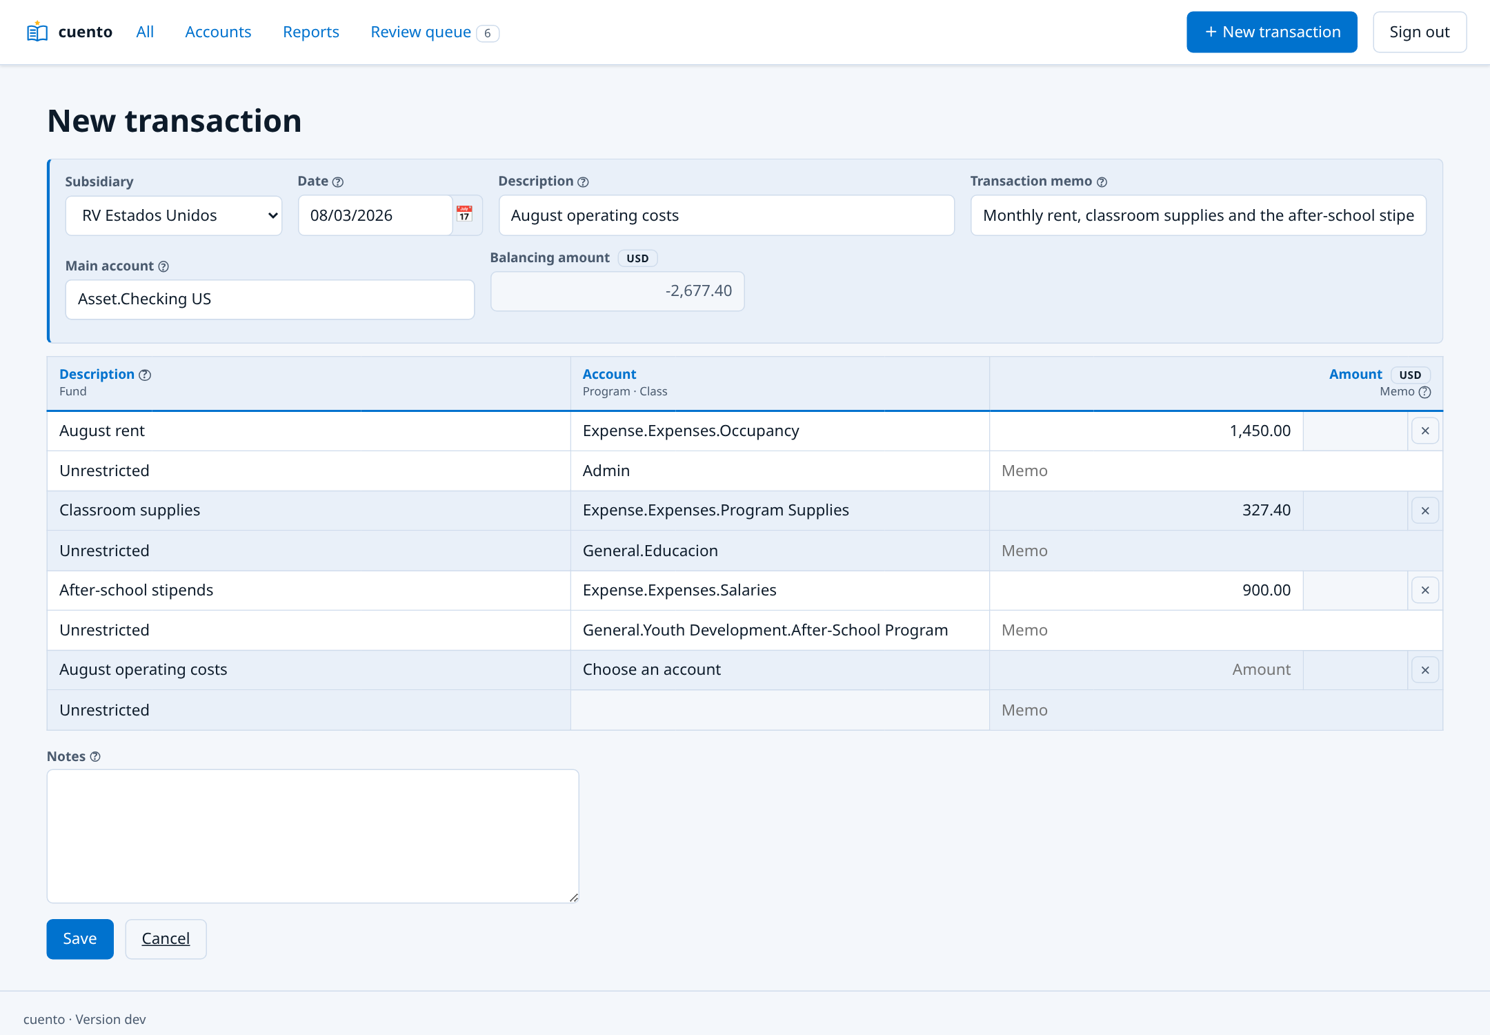The width and height of the screenshot is (1490, 1035).
Task: Click the cuento book logo icon
Action: click(37, 32)
